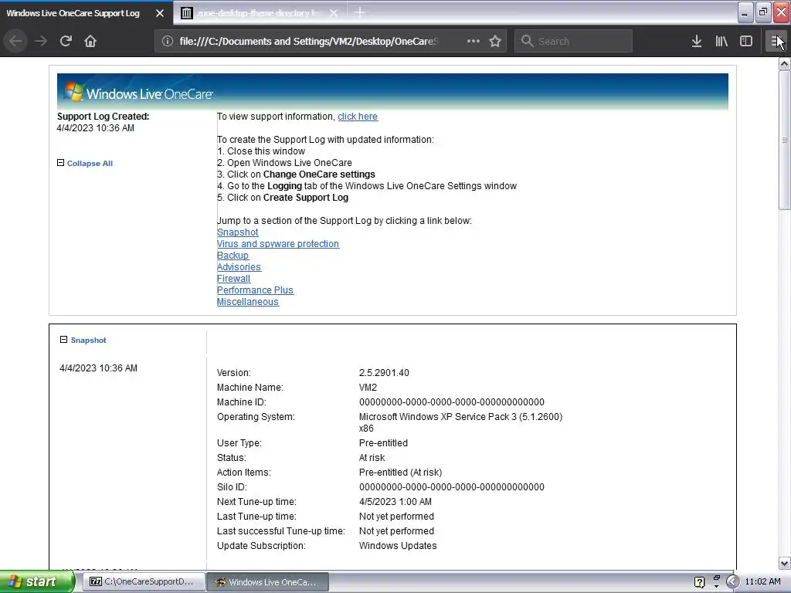
Task: Click the help question-mark tray icon
Action: click(x=699, y=582)
